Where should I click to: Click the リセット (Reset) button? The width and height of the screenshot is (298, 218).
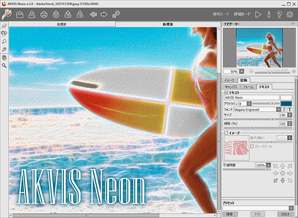285,214
